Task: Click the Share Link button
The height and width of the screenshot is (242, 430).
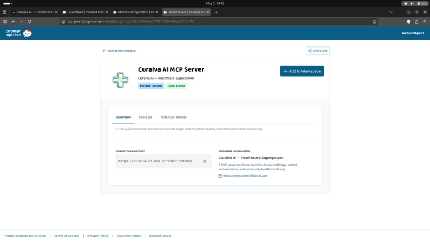Action: pyautogui.click(x=317, y=51)
